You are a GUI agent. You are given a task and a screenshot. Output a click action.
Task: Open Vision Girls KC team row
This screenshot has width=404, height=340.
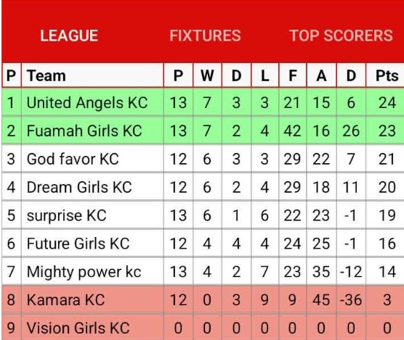pyautogui.click(x=203, y=328)
